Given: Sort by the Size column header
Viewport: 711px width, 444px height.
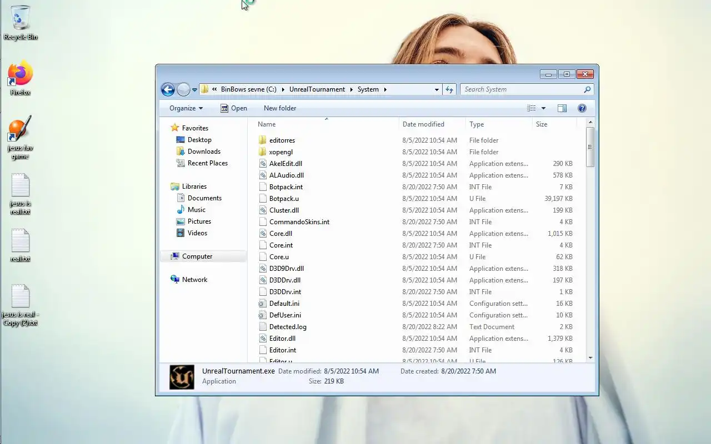Looking at the screenshot, I should [x=554, y=124].
